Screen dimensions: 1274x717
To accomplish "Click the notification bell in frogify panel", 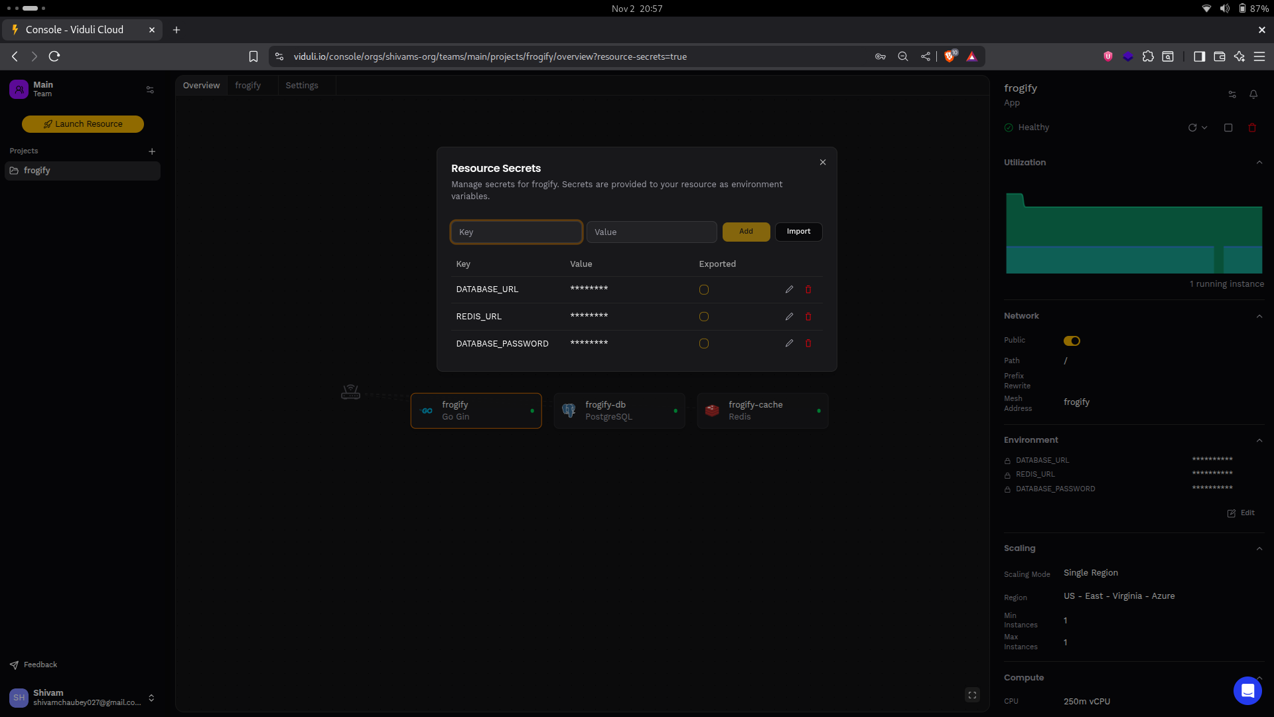I will point(1253,94).
